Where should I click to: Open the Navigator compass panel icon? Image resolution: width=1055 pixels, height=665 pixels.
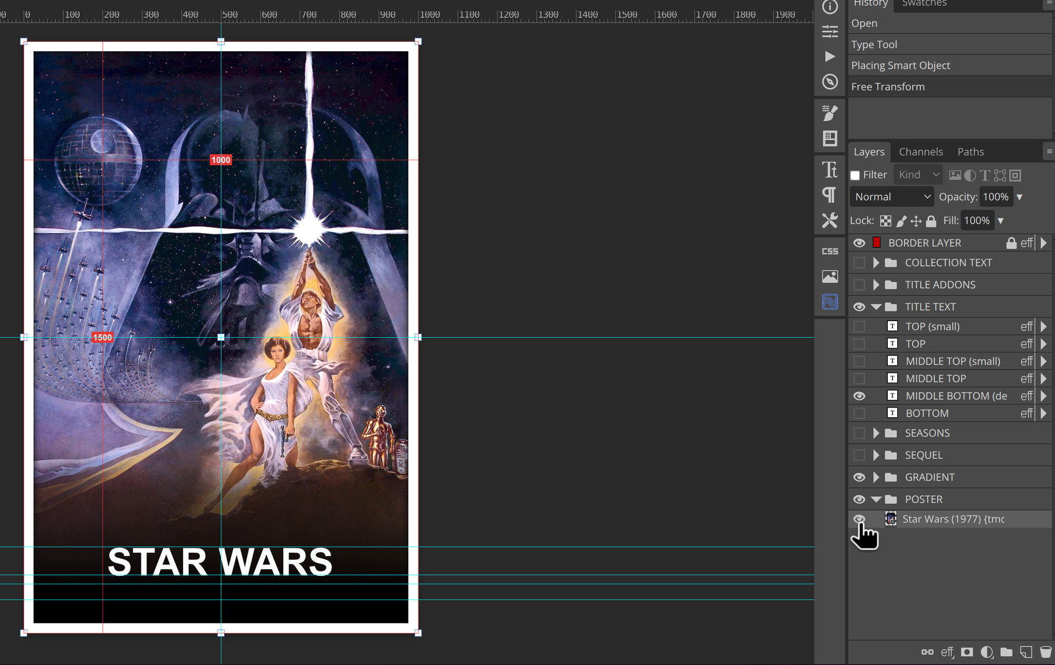[830, 82]
